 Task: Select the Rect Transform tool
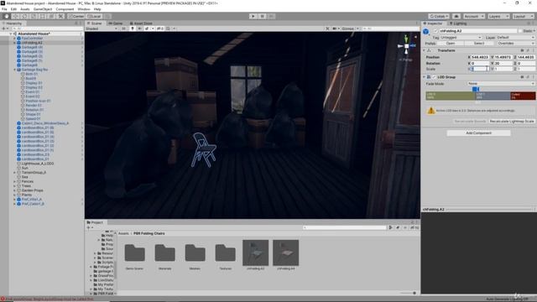[43, 16]
